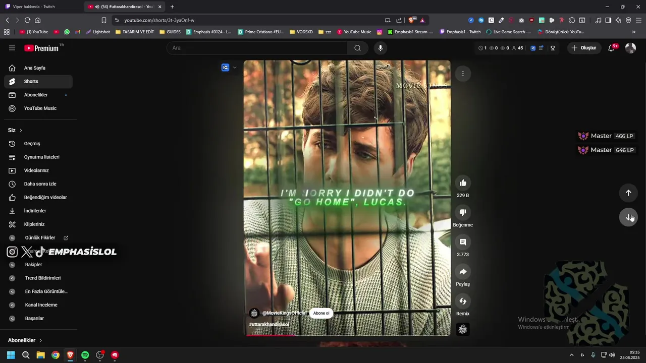Open the Oluştur create button
Image resolution: width=646 pixels, height=363 pixels.
click(x=583, y=48)
